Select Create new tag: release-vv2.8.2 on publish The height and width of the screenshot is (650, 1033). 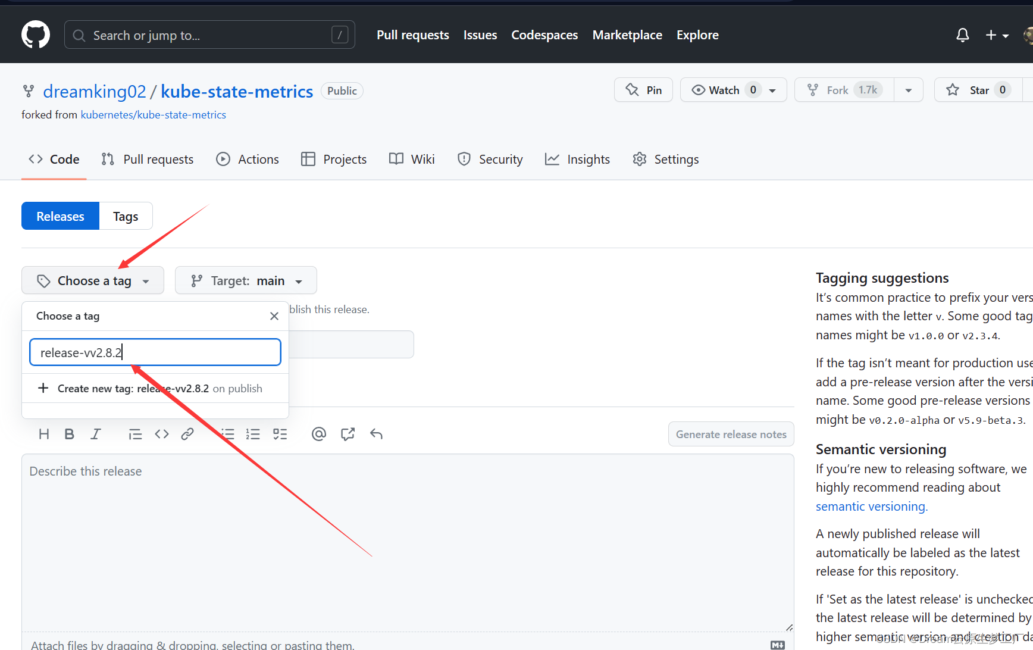[x=155, y=389]
